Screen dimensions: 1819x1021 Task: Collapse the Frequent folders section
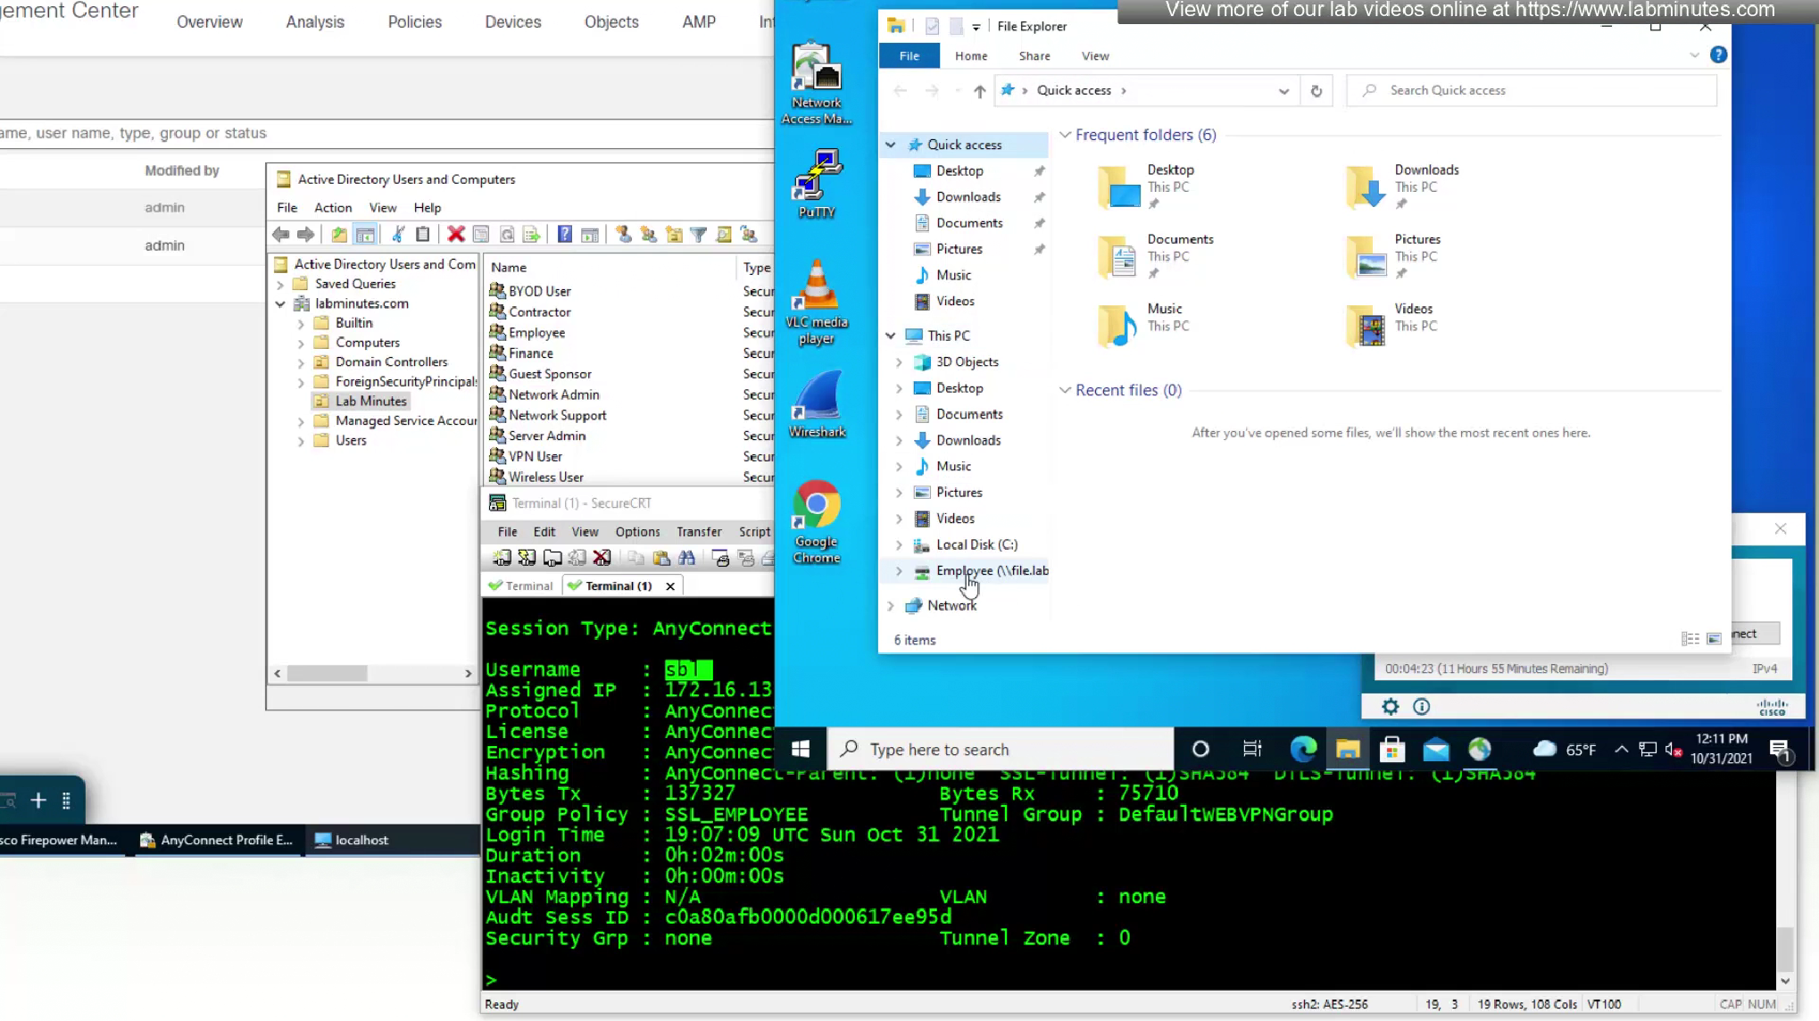click(1065, 135)
